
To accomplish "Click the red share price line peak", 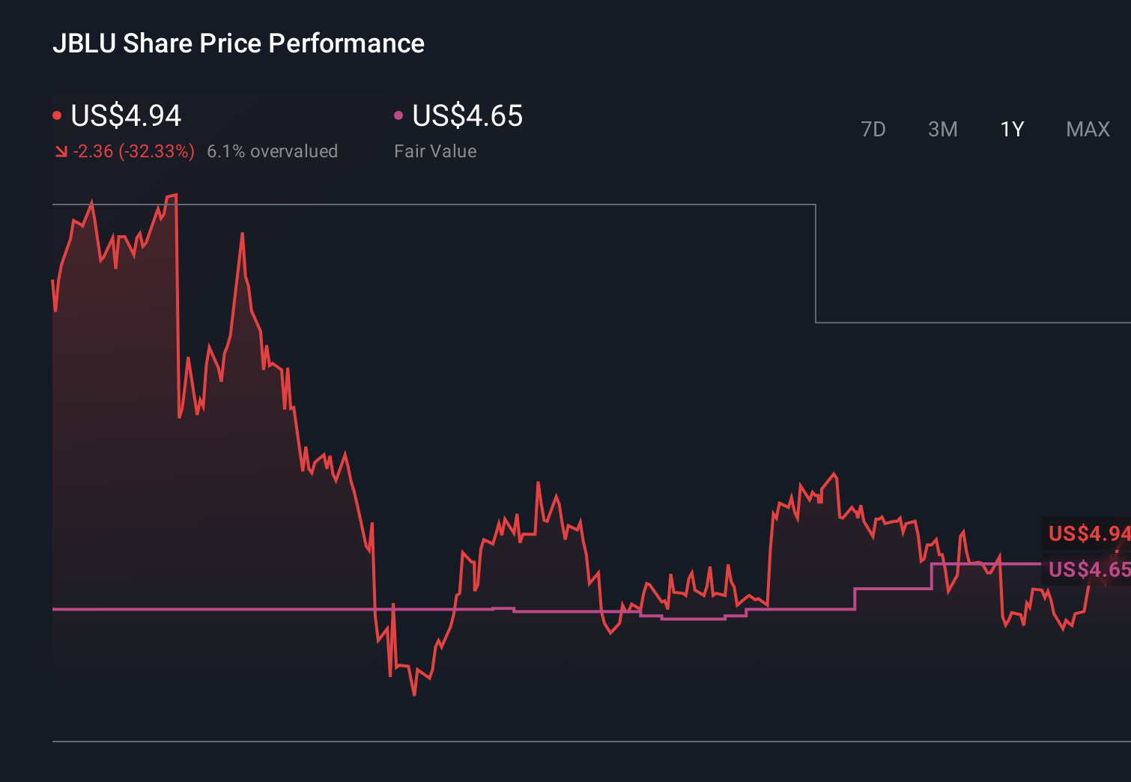I will tap(172, 195).
